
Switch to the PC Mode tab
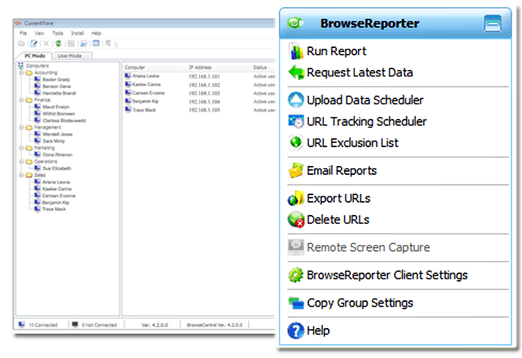pyautogui.click(x=34, y=56)
